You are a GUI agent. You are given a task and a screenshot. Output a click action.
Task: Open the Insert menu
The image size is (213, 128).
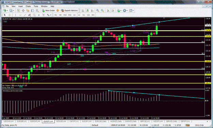[x=20, y=6]
